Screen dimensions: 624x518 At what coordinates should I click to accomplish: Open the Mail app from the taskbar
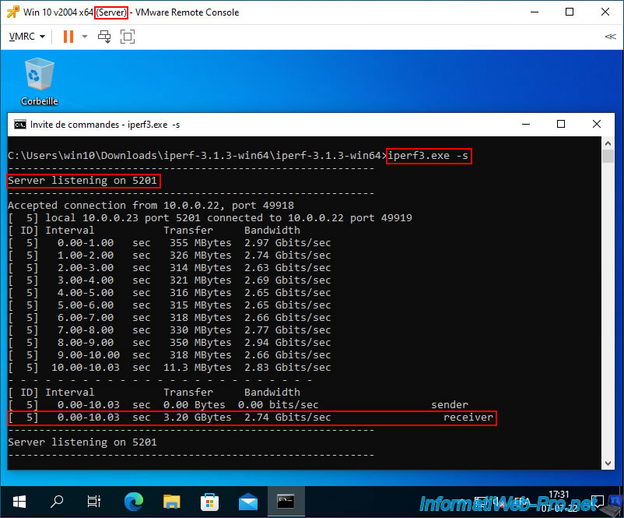coord(247,501)
